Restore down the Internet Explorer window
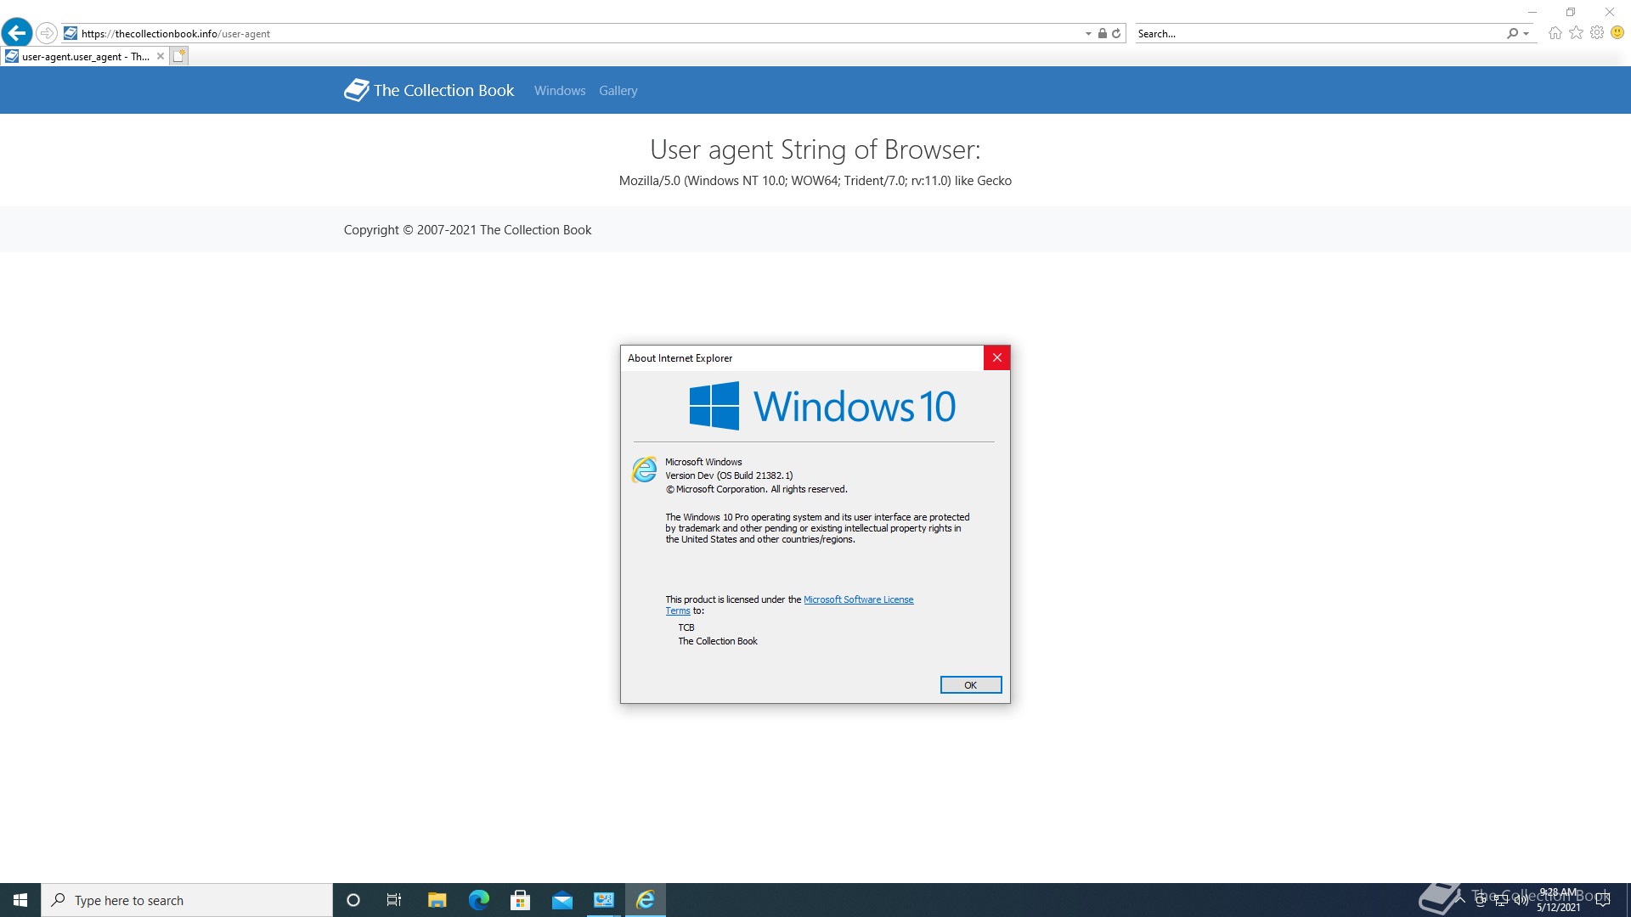Image resolution: width=1631 pixels, height=917 pixels. pyautogui.click(x=1571, y=12)
